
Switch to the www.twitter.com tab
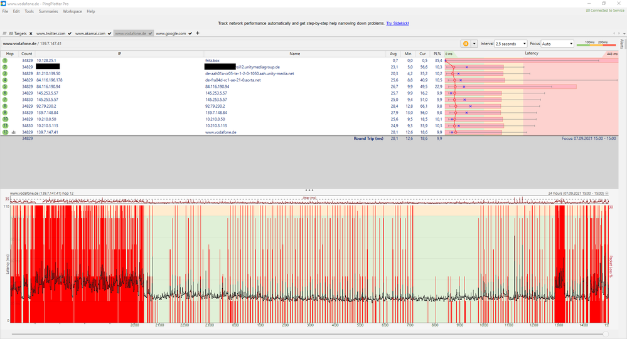51,34
